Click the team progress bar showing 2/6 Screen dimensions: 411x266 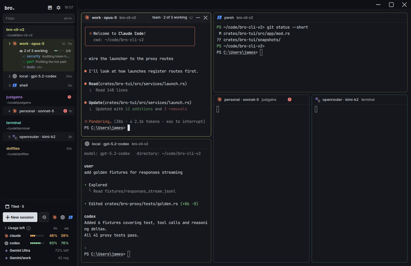[59, 51]
